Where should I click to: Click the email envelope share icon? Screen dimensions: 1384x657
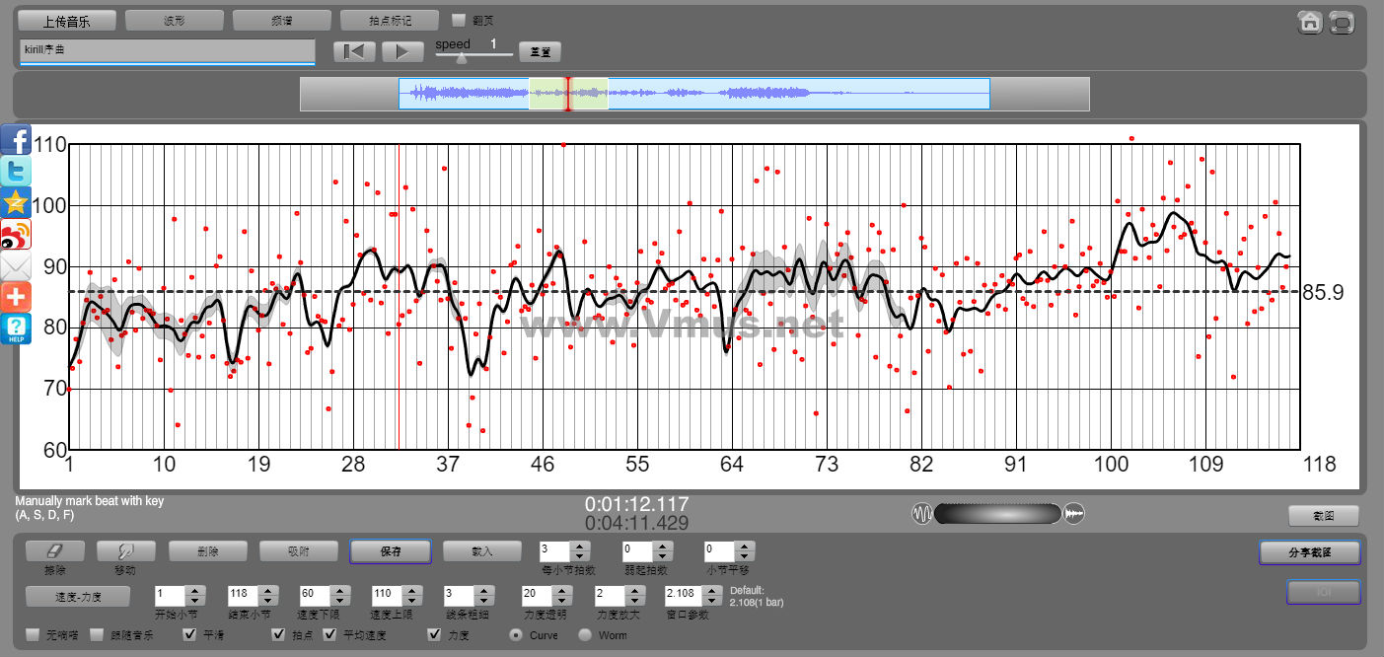click(16, 266)
